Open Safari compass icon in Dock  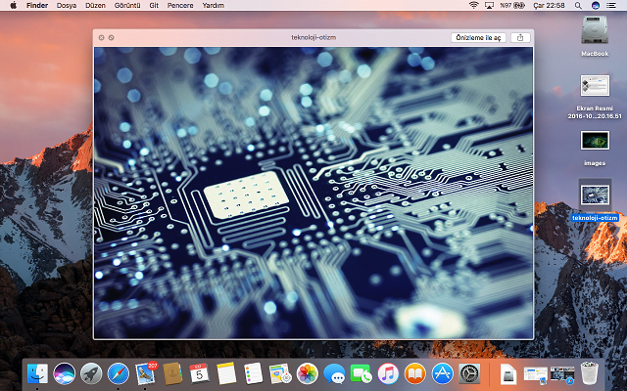tap(118, 373)
